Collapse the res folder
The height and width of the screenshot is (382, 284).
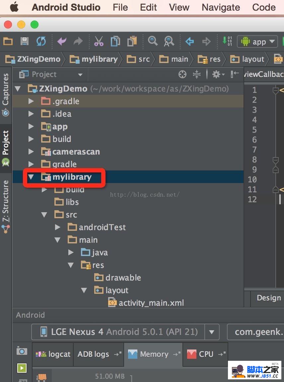point(71,265)
